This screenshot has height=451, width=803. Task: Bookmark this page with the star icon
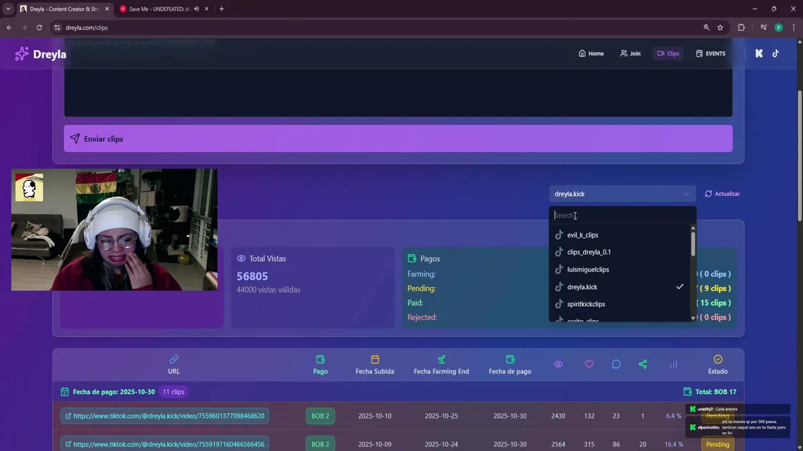[x=720, y=28]
